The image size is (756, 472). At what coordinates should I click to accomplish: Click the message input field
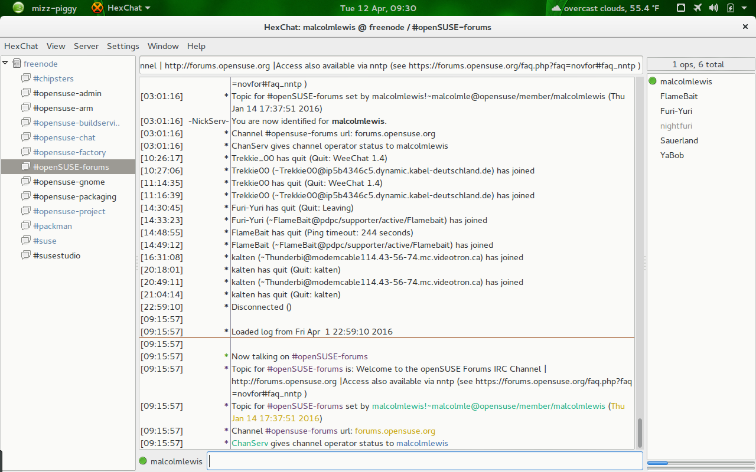pyautogui.click(x=425, y=461)
